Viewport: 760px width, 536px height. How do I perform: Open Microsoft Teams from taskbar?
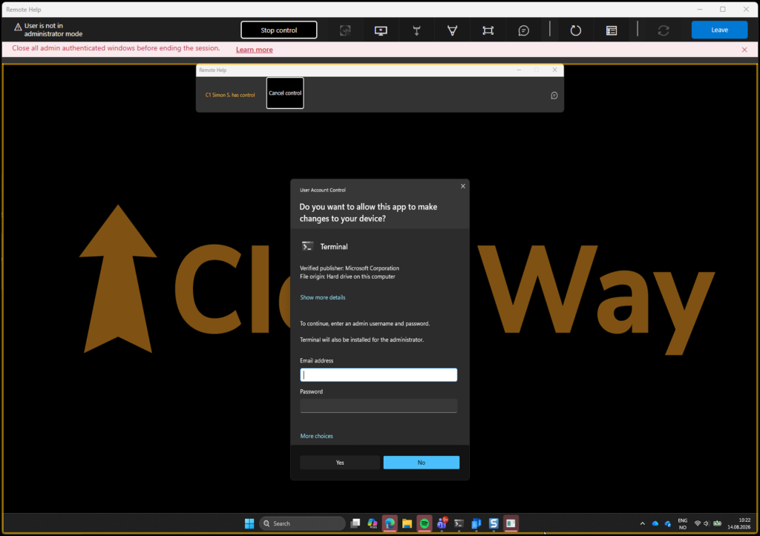[442, 523]
